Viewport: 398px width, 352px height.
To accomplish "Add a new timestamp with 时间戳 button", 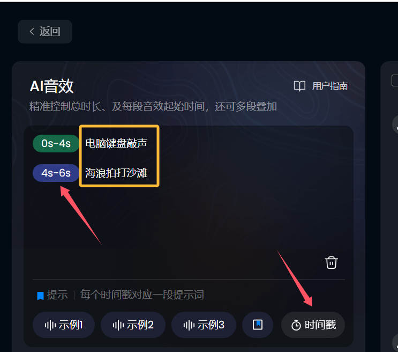I will click(313, 325).
